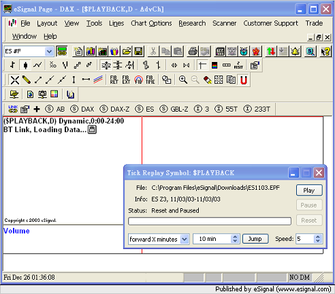Image resolution: width=335 pixels, height=294 pixels.
Task: Click the 10 min value field
Action: [212, 239]
